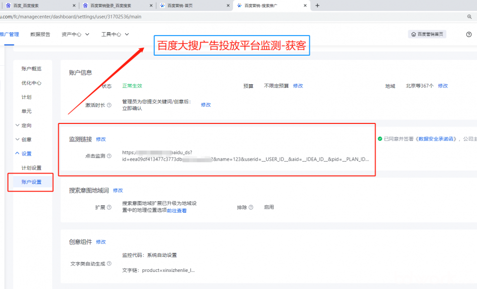Select 账户设置 in the sidebar
477x289 pixels.
(x=31, y=182)
